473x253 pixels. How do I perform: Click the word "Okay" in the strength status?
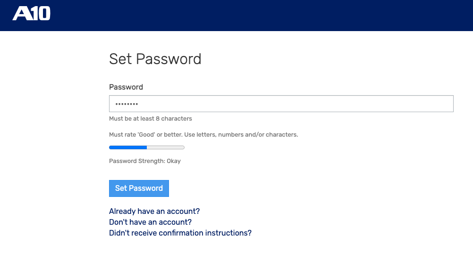point(174,161)
